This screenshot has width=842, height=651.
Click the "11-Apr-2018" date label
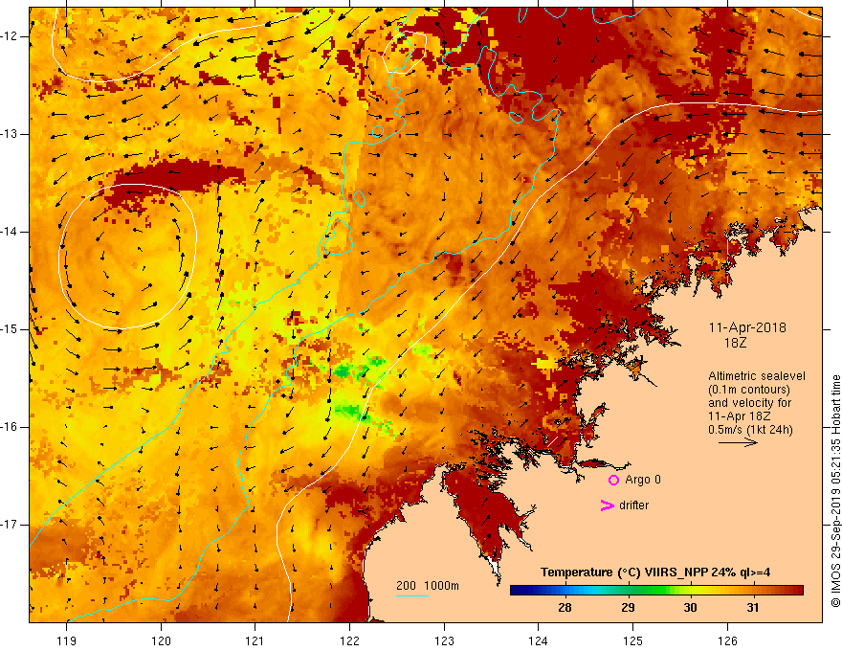tap(747, 327)
